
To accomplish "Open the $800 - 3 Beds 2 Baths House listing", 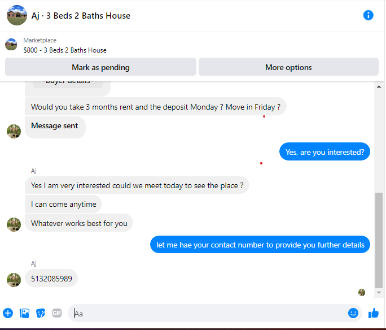I will [x=65, y=50].
